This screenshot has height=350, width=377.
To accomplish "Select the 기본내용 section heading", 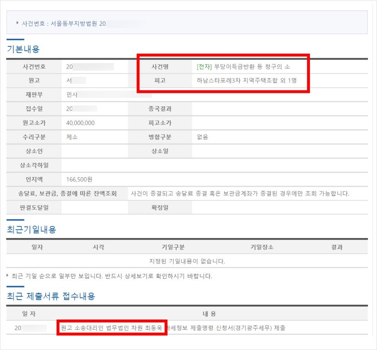I will point(23,50).
